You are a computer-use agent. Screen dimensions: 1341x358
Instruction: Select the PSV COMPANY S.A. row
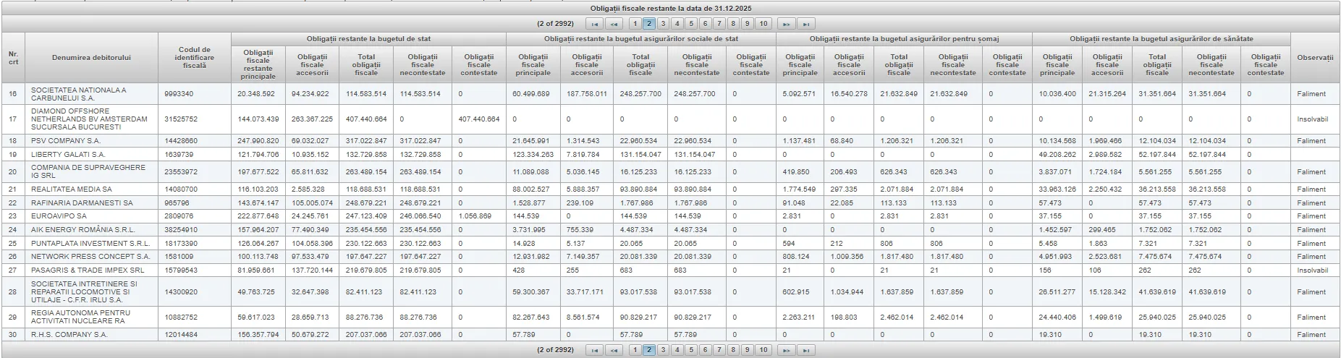click(66, 141)
